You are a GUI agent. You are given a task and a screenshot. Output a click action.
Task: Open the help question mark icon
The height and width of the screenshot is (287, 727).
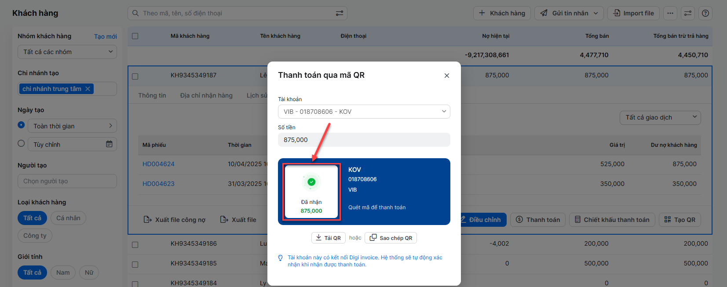click(x=705, y=13)
